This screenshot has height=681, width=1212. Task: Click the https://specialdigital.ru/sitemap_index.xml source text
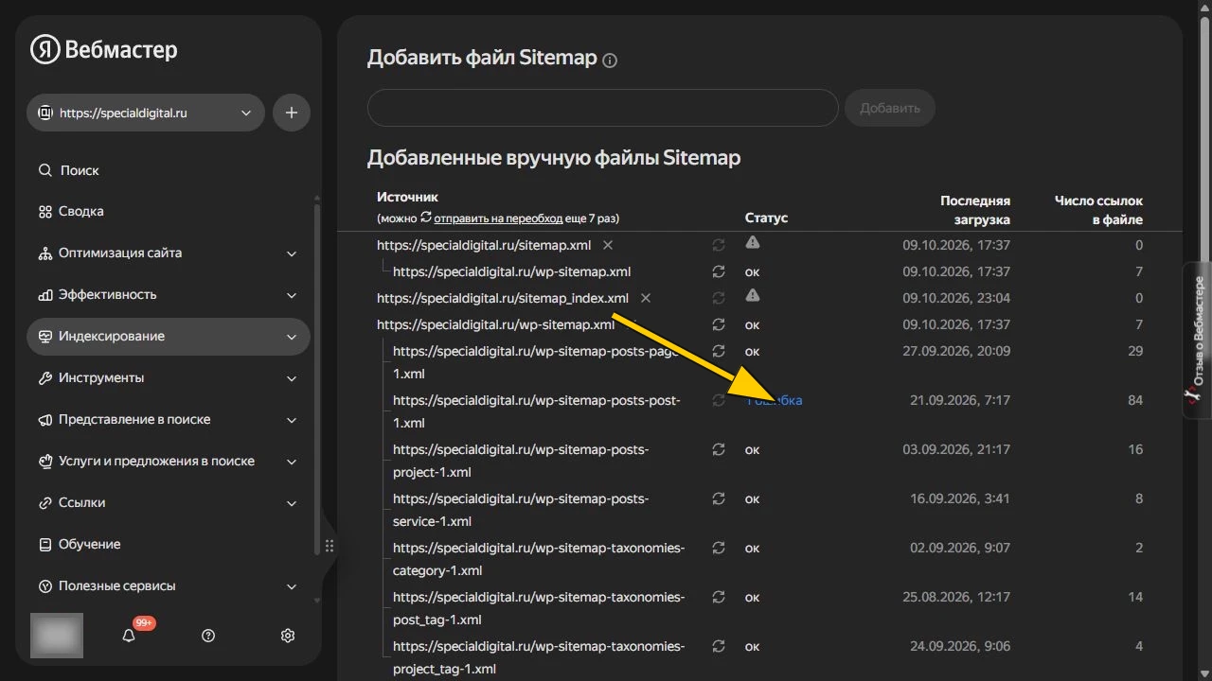click(x=503, y=298)
